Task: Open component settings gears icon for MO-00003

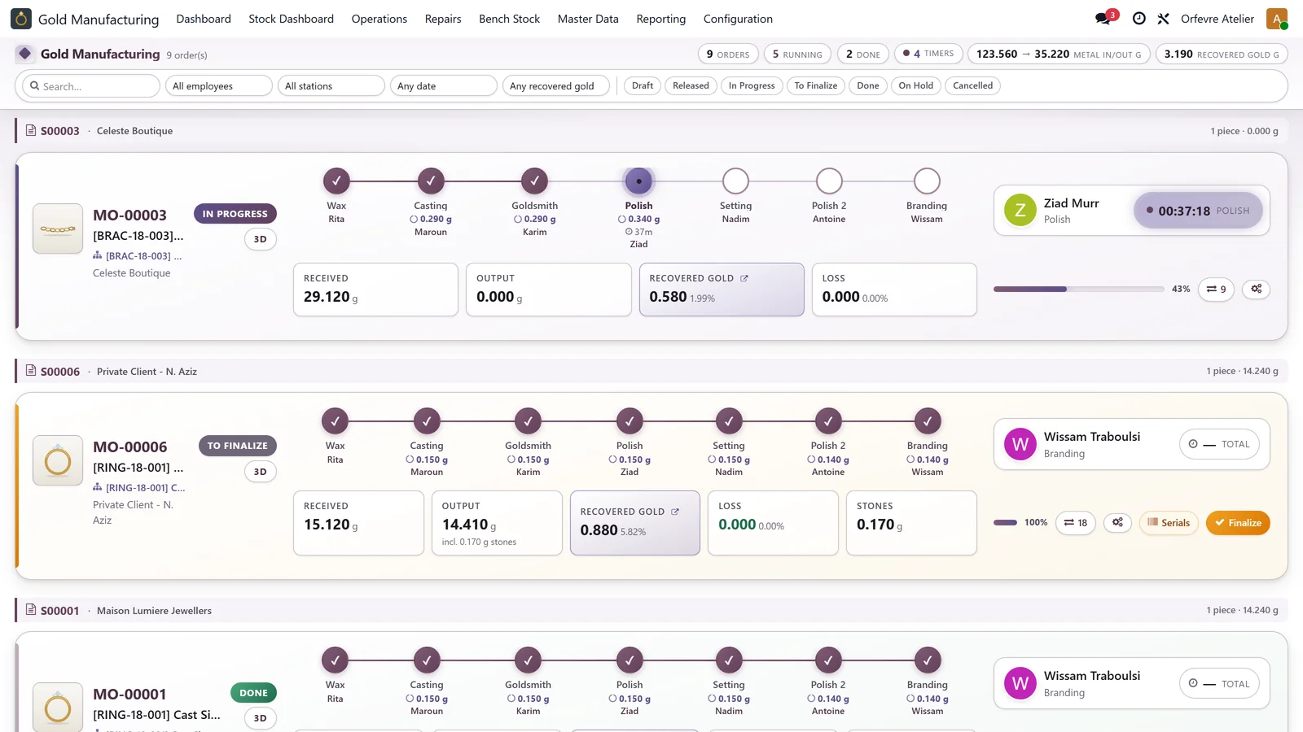Action: click(1257, 289)
